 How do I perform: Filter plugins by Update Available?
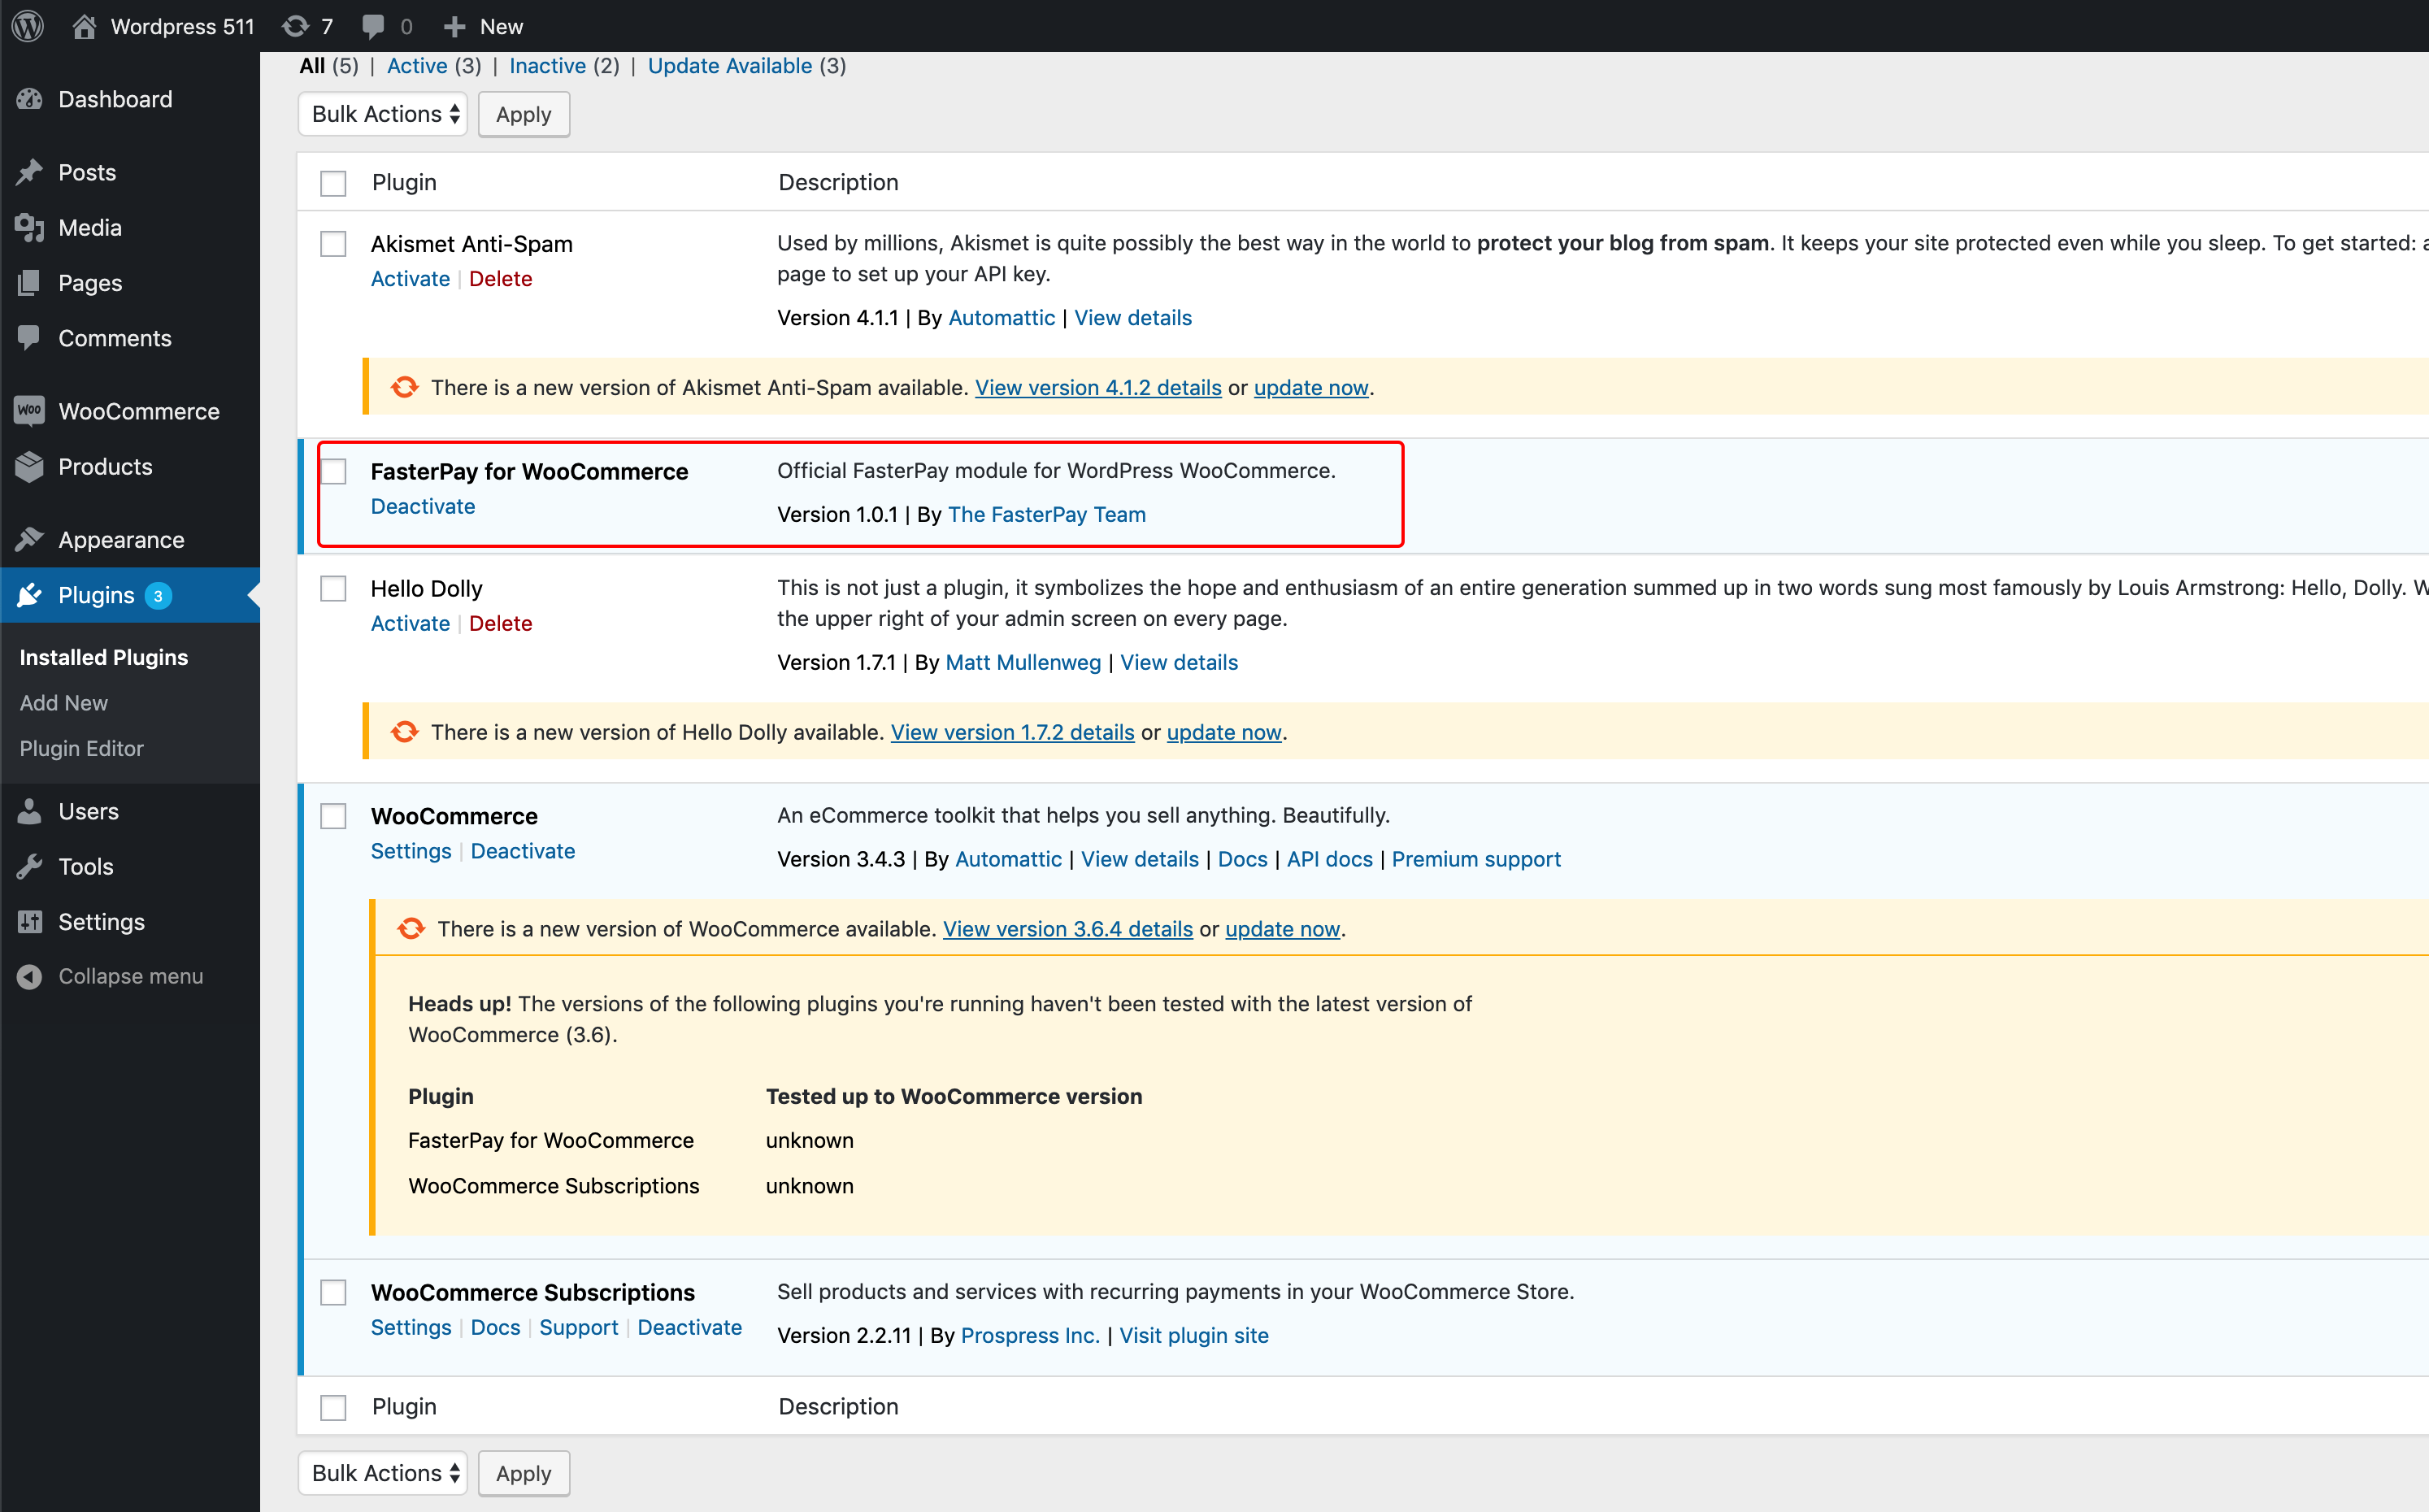pos(730,66)
